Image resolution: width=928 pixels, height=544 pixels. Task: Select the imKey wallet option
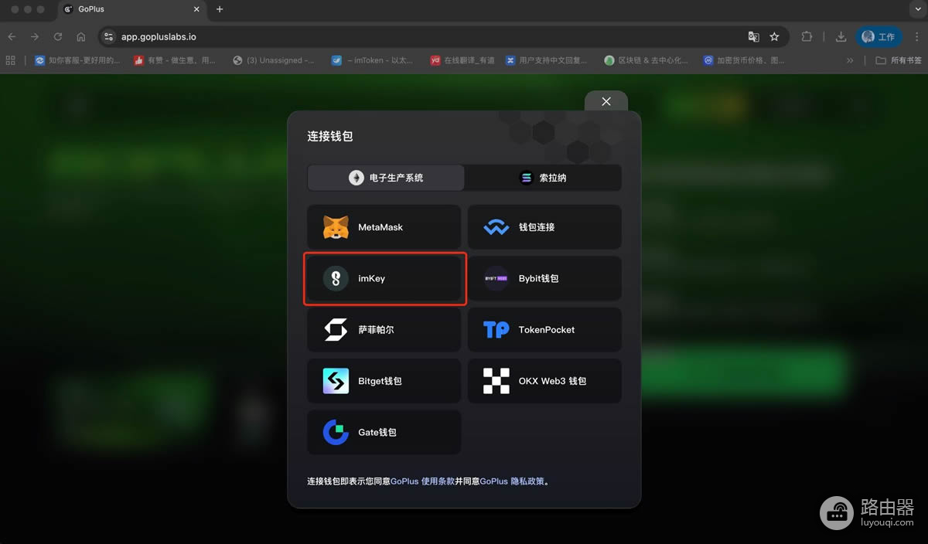point(384,278)
